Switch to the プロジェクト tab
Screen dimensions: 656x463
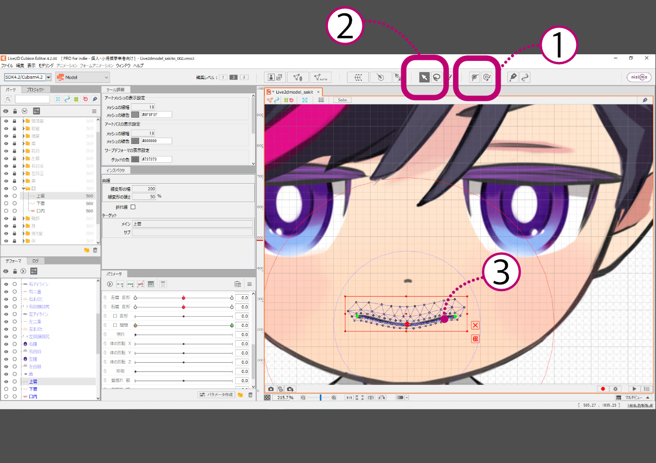click(35, 90)
